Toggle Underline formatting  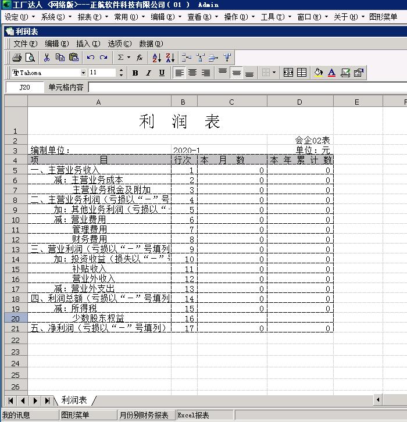[162, 73]
